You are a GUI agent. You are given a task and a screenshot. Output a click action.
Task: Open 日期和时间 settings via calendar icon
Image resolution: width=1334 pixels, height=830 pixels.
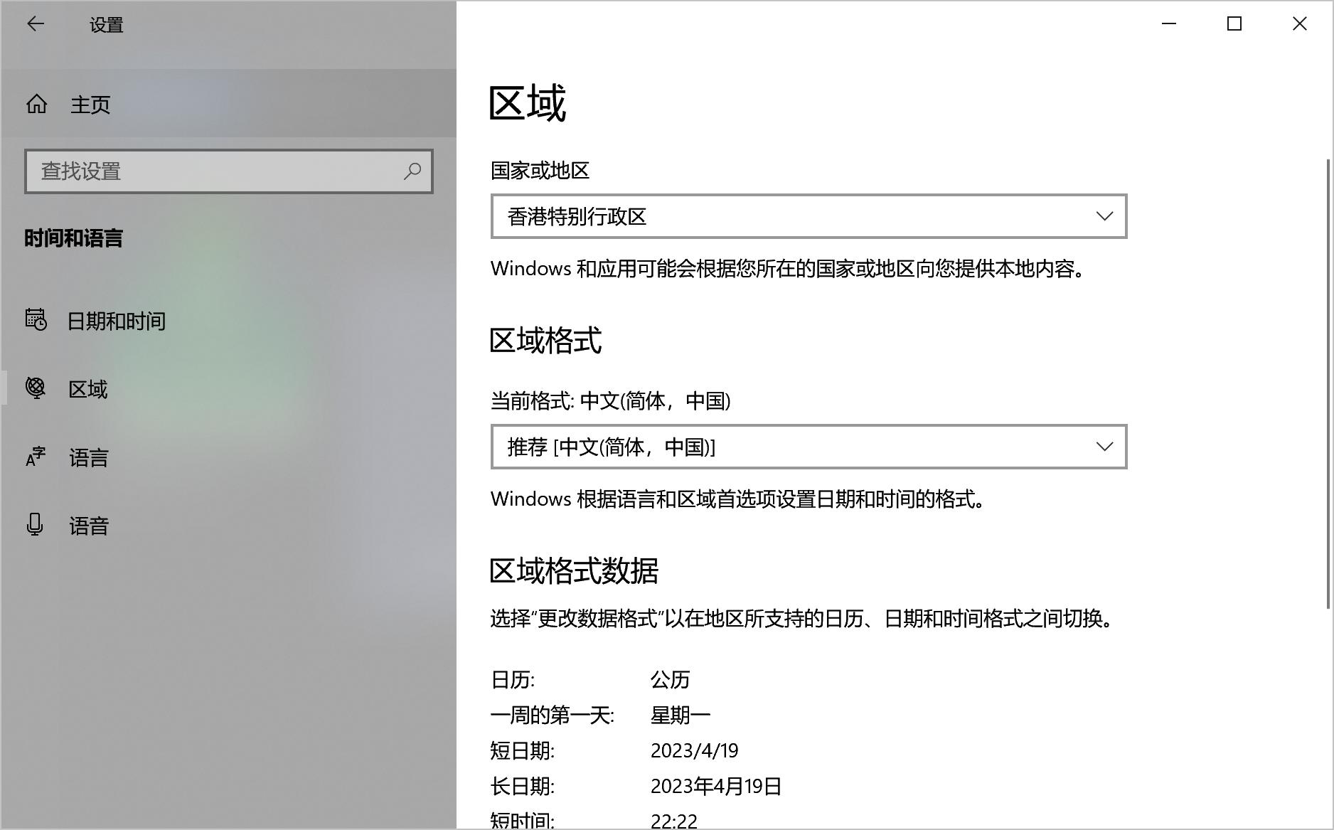(x=36, y=321)
